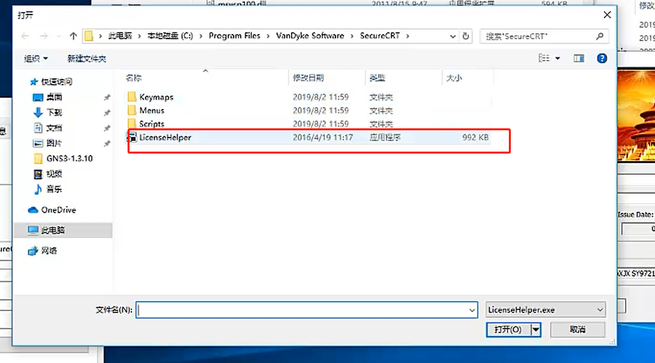Open view options dropdown arrow

click(x=557, y=59)
